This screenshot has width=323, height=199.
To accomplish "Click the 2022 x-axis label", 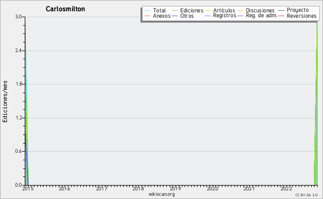I will (286, 188).
